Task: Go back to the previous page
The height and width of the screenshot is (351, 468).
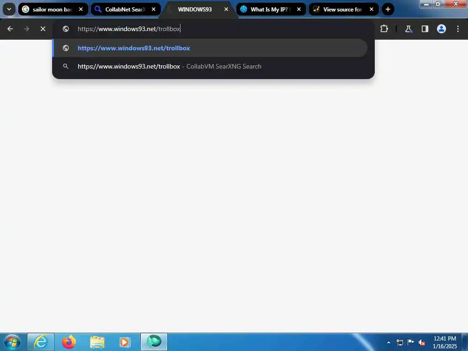Action: tap(10, 29)
